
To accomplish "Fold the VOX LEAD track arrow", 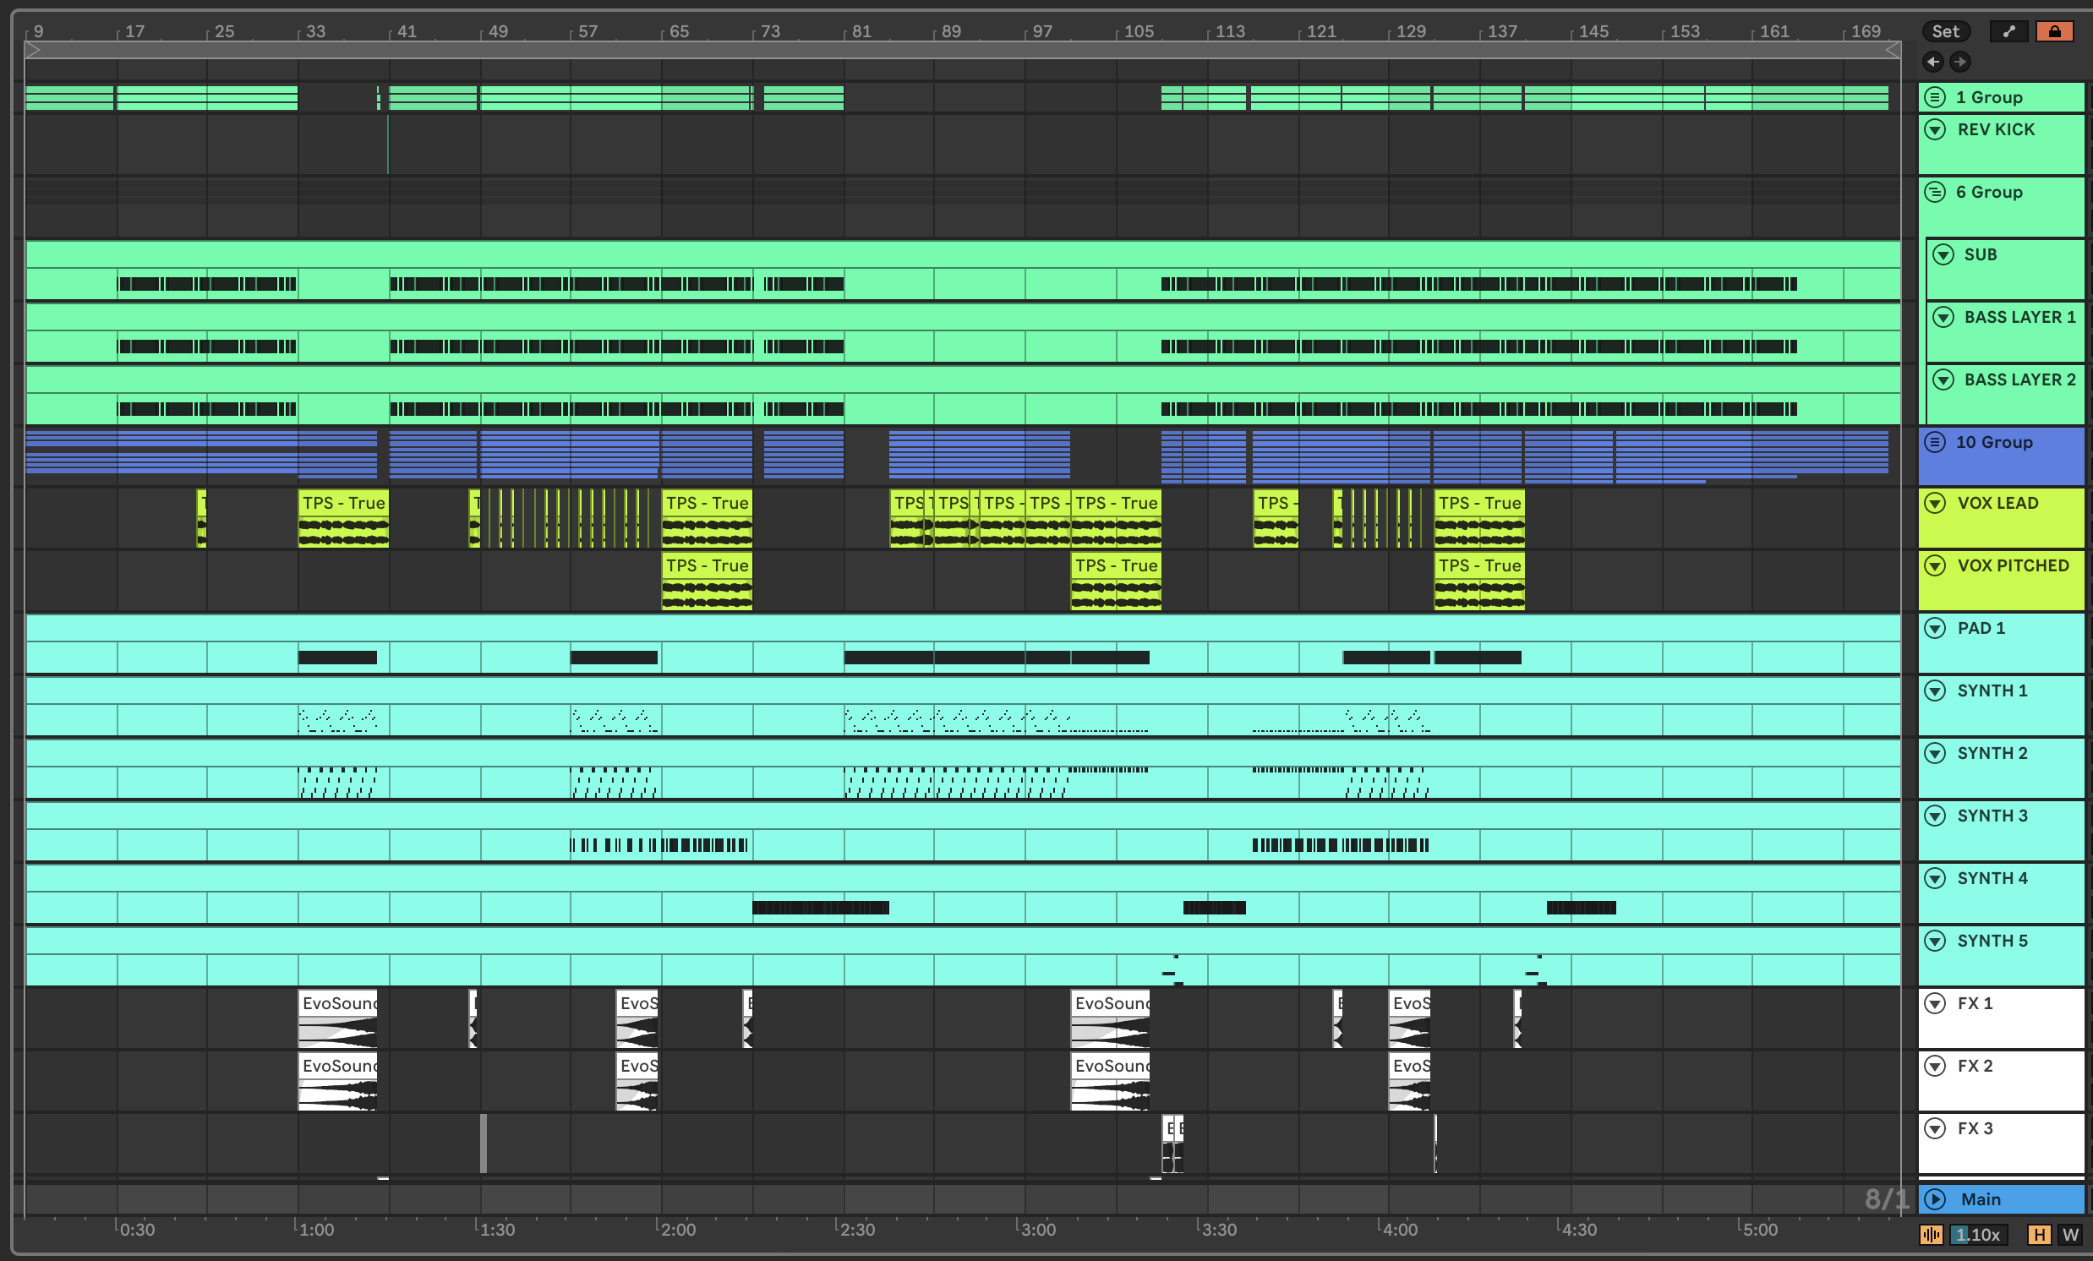I will [x=1935, y=503].
